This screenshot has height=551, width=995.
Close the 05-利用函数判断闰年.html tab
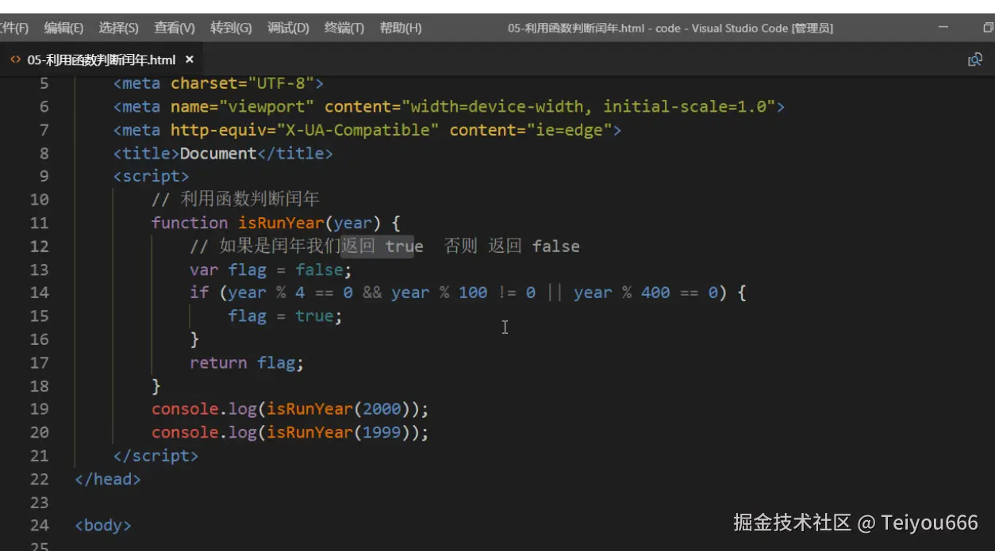pyautogui.click(x=189, y=59)
